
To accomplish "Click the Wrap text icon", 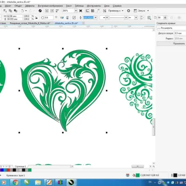I will tap(149, 18).
